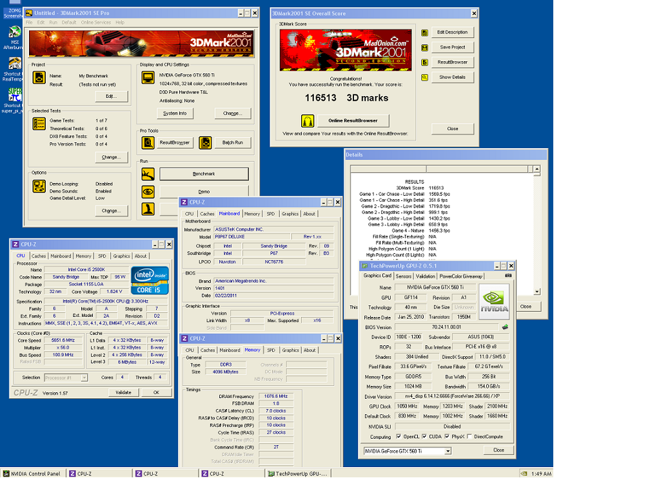
Task: Open the Processor #1 selection dropdown in CPU-Z
Action: [84, 377]
